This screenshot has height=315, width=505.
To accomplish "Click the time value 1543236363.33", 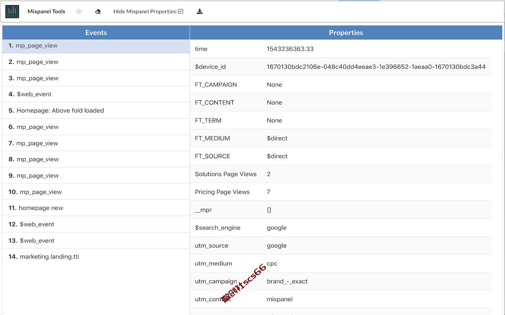I will [290, 49].
